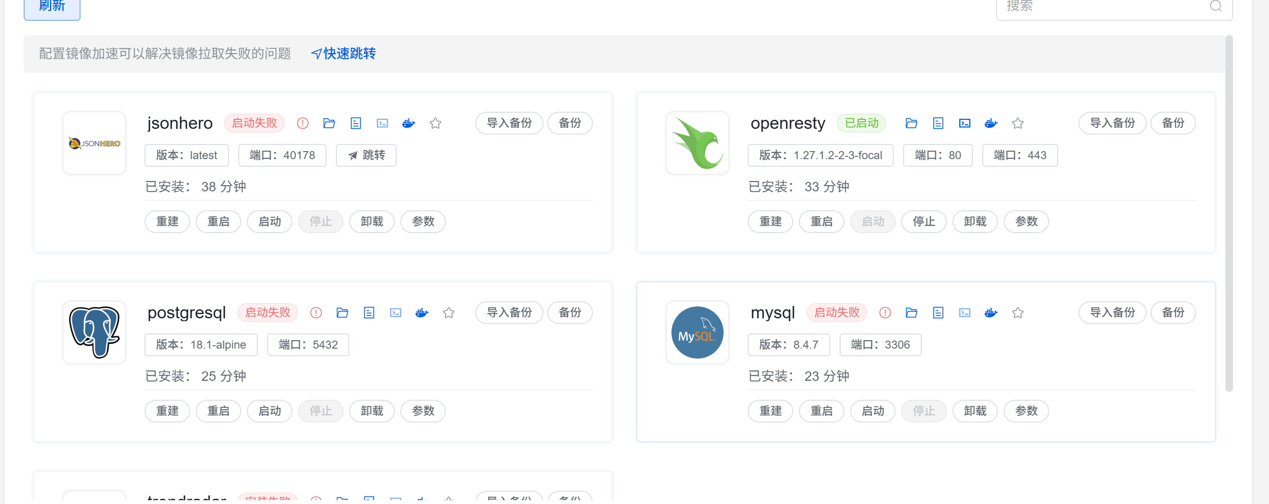This screenshot has height=504, width=1269.
Task: Favorite mysql with the star icon
Action: point(1018,313)
